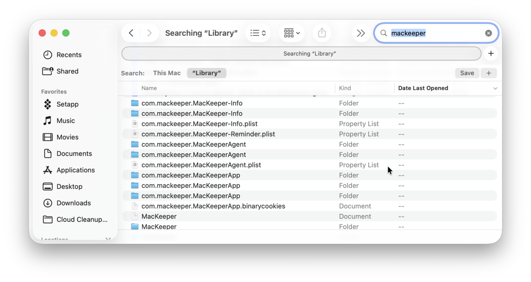Select com.mackeeper.MacKeeper-Reminder.plist file
Image resolution: width=531 pixels, height=282 pixels.
click(x=310, y=134)
